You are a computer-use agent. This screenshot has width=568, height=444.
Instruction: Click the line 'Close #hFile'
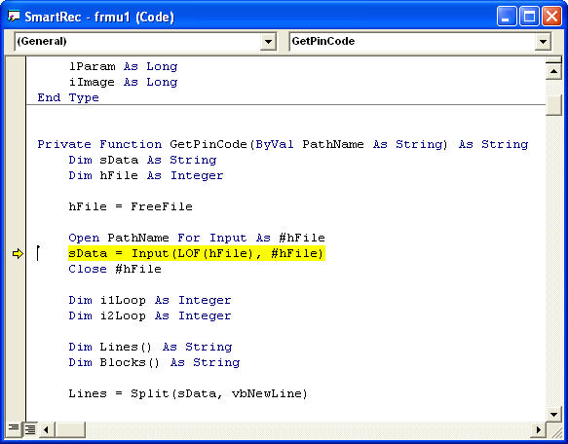pos(115,269)
